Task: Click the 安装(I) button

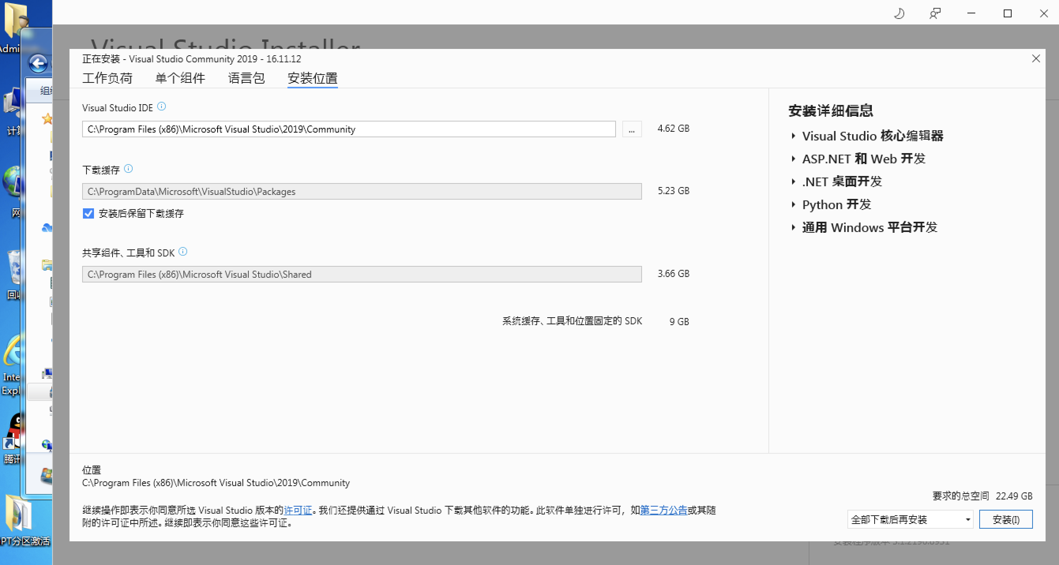Action: pyautogui.click(x=1006, y=520)
